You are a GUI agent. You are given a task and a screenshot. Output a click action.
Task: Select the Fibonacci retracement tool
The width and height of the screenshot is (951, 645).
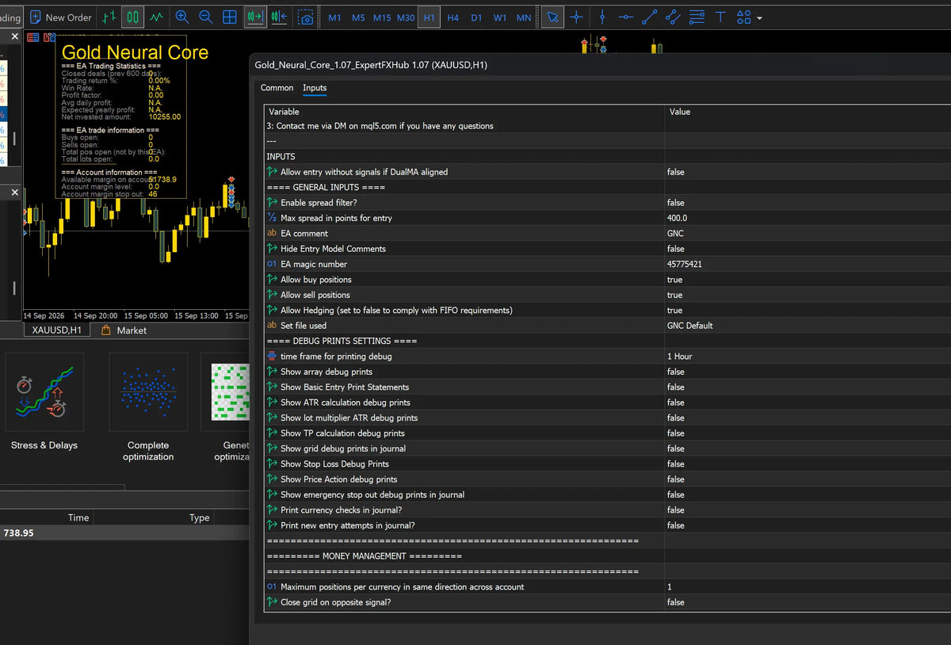[697, 17]
